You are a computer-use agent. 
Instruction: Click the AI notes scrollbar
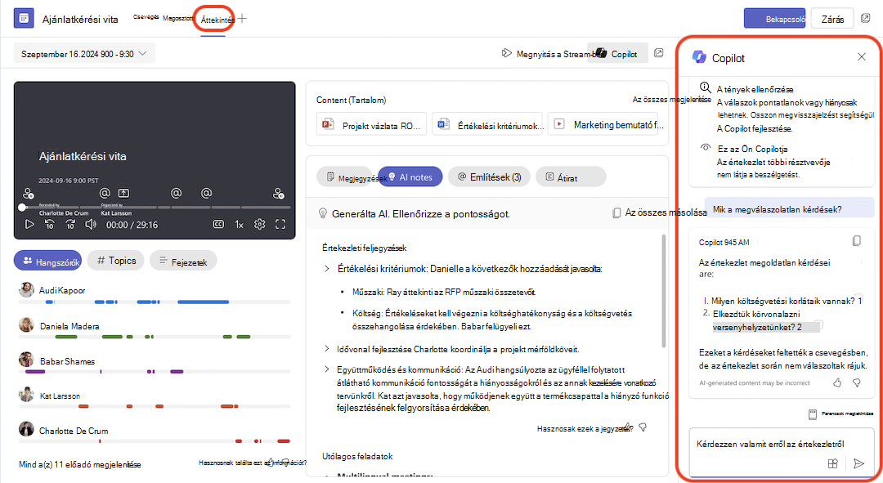[x=664, y=291]
